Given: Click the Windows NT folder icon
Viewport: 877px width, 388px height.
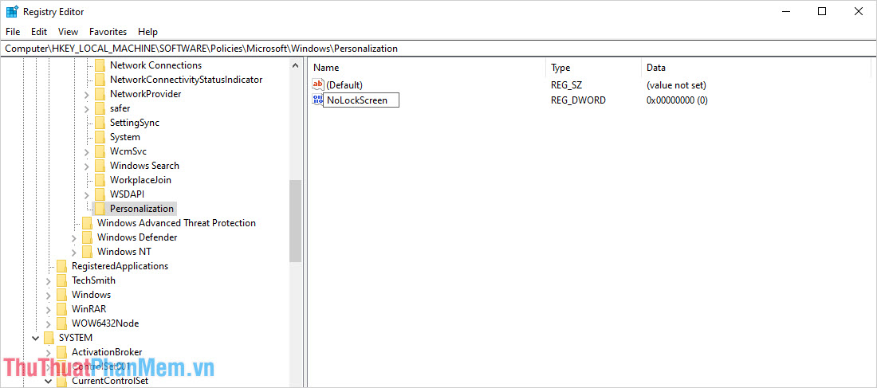Looking at the screenshot, I should tap(87, 252).
